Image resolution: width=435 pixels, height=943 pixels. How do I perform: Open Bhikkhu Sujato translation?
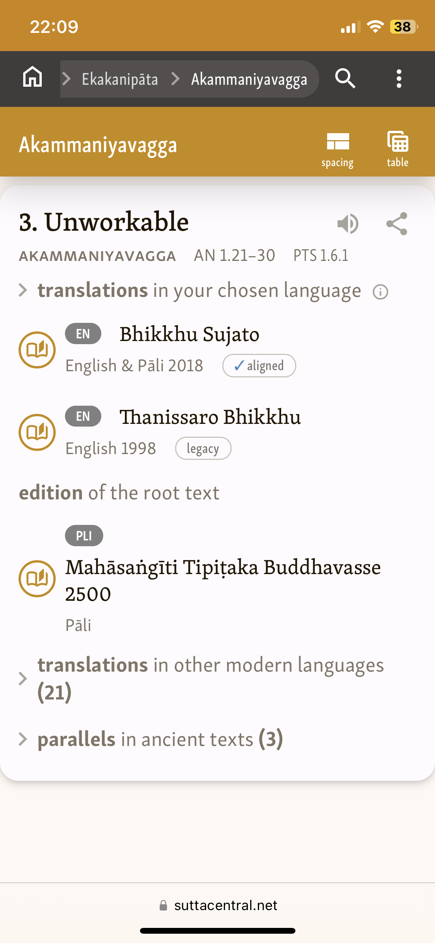tap(189, 334)
